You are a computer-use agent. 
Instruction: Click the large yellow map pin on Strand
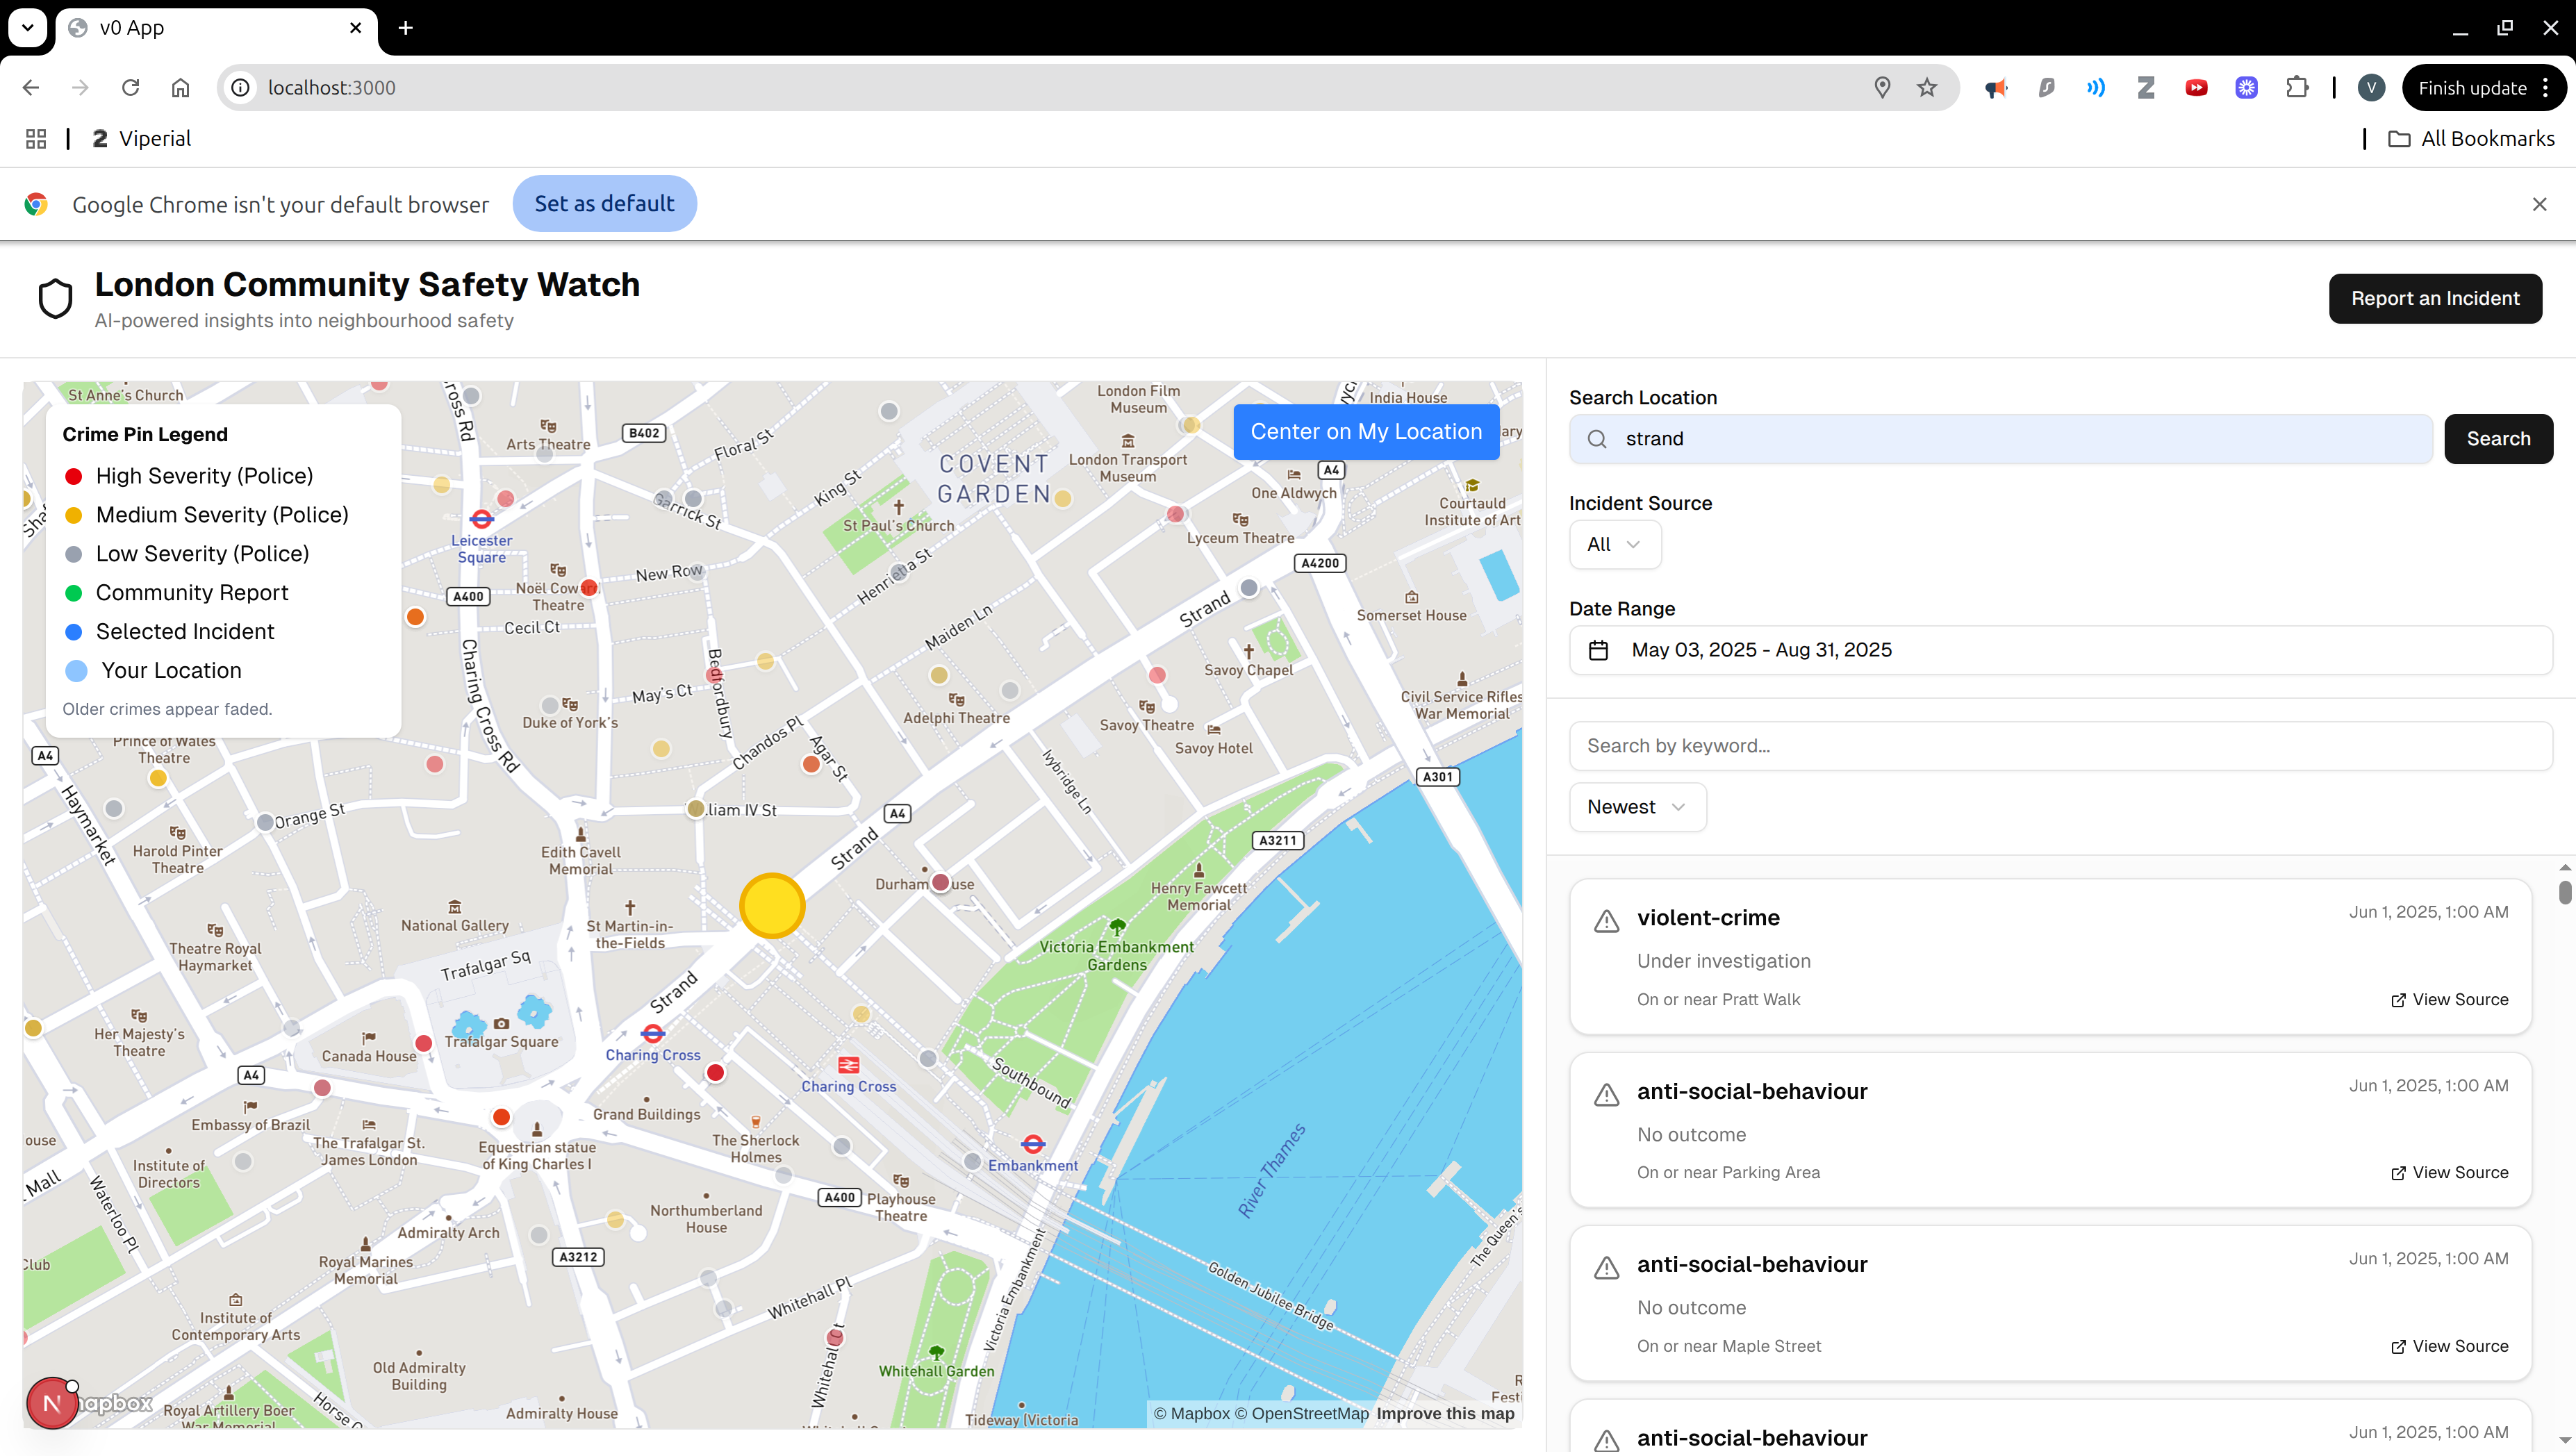coord(772,906)
